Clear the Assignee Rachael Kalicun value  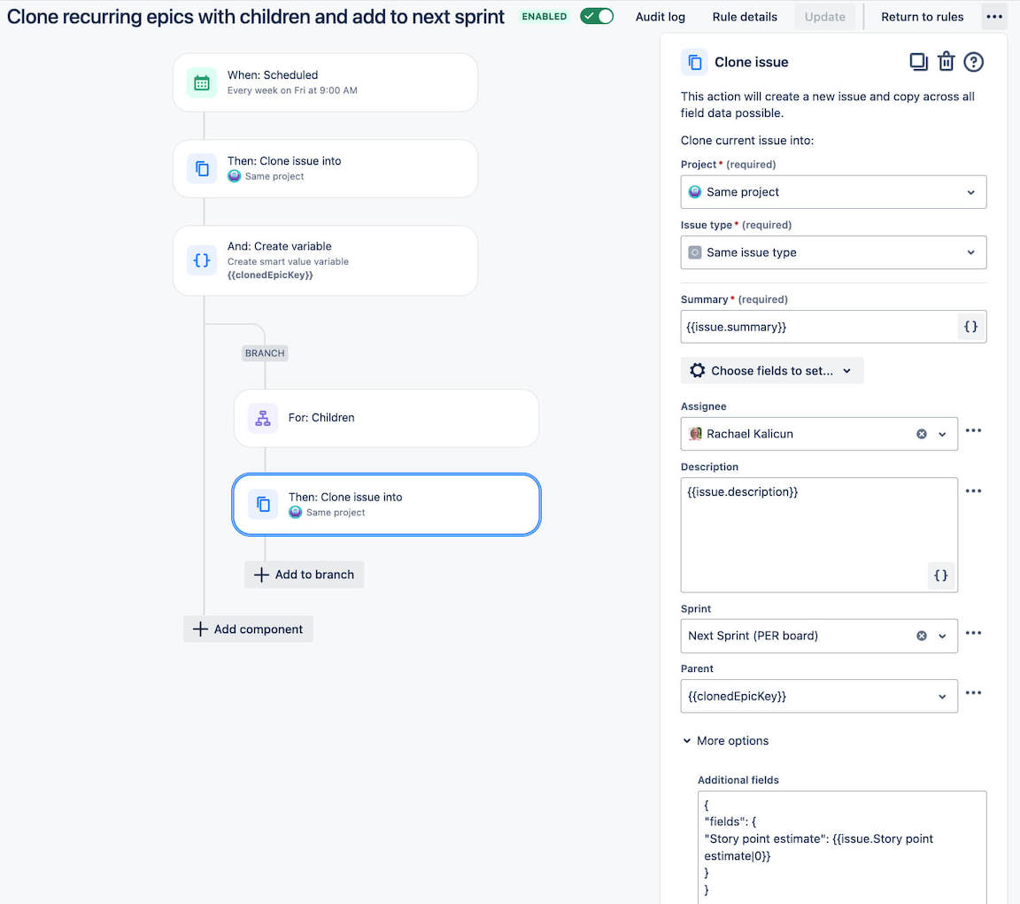[922, 434]
